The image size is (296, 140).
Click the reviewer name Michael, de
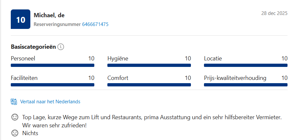click(x=49, y=15)
